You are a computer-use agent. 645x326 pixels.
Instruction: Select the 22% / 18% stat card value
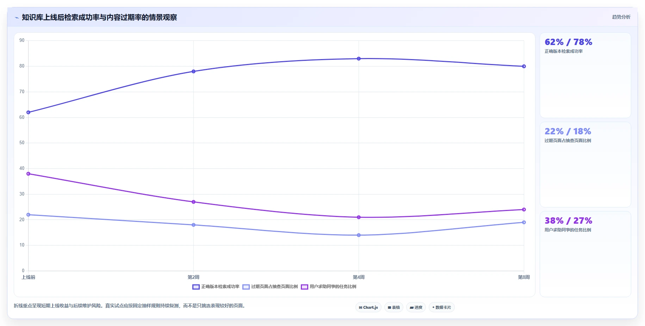coord(568,131)
